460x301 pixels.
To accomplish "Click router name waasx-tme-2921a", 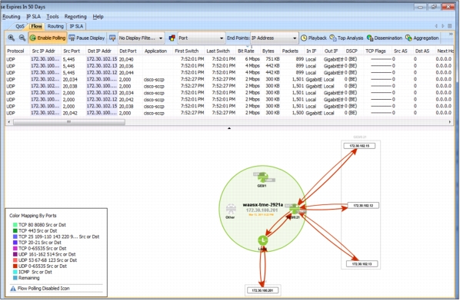I will tap(263, 205).
